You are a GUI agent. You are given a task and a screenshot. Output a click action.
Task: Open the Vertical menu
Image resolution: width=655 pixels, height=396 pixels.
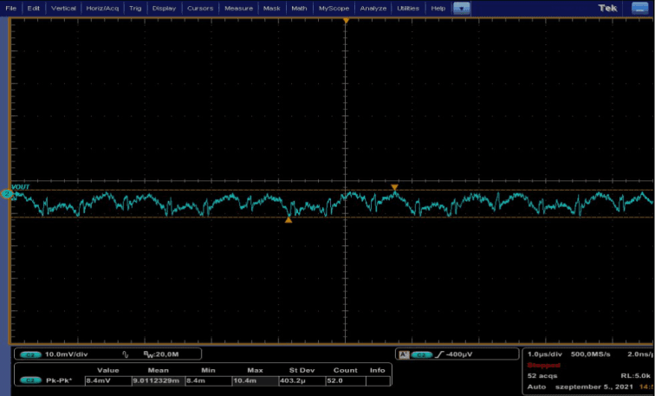[x=63, y=8]
